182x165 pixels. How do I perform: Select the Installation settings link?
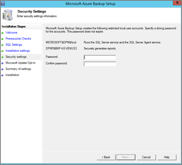pos(17,51)
